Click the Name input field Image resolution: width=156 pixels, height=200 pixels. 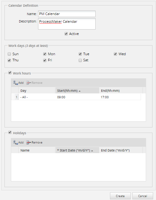(67, 14)
